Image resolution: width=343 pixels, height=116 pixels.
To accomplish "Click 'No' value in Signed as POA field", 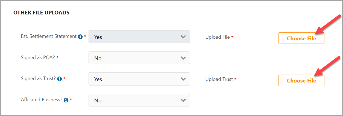I will click(98, 58).
